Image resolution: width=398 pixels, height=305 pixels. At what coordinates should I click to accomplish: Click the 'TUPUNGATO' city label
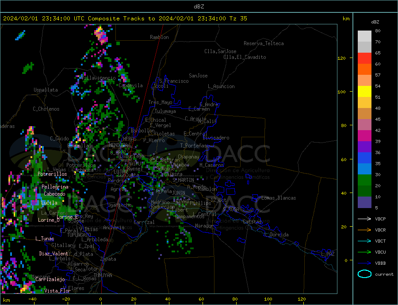pyautogui.click(x=79, y=235)
